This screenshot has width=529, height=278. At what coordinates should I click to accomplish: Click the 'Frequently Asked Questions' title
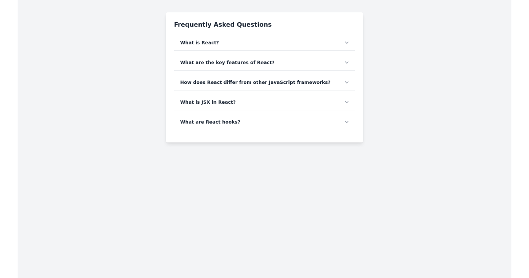223,25
